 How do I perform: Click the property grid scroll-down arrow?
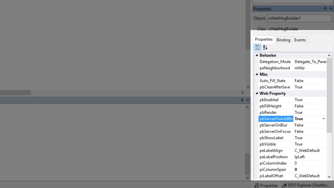(x=329, y=177)
